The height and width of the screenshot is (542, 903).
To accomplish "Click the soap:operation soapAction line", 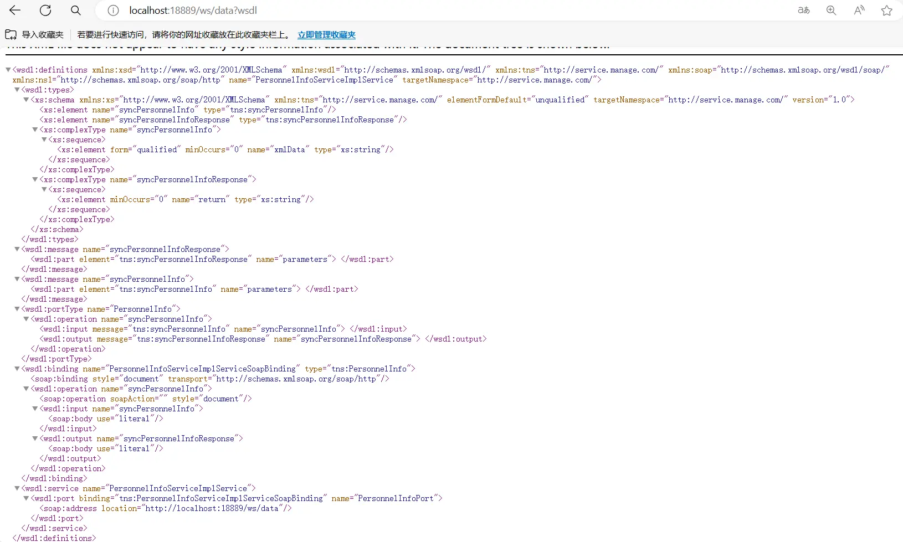I will click(x=145, y=399).
